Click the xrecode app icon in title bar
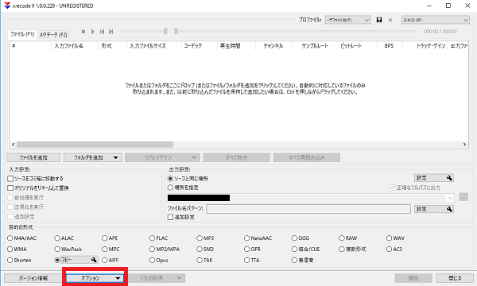Image resolution: width=477 pixels, height=286 pixels. [7, 6]
